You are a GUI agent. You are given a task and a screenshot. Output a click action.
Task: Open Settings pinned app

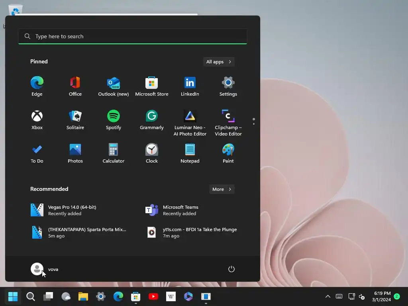tap(228, 86)
